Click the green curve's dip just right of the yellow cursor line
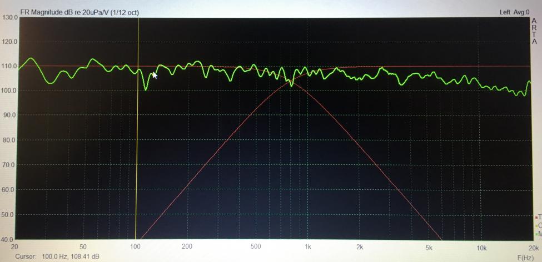This screenshot has height=262, width=542. [x=146, y=89]
